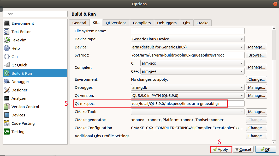279x156 pixels.
Task: Select the Code Pasting clipboard icon
Action: point(7,123)
